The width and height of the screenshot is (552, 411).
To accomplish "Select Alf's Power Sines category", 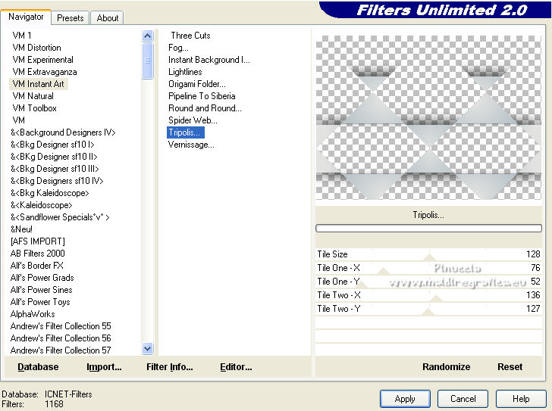I will (41, 290).
